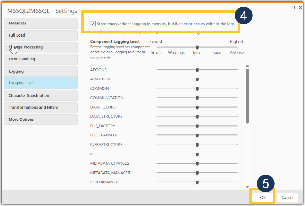Adjust the COMMON component logging slider
Viewport: 305px width, 206px height.
pos(197,88)
